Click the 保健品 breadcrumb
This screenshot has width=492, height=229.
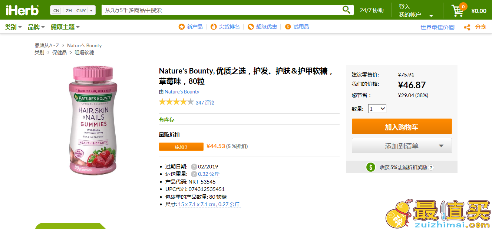[x=59, y=52]
